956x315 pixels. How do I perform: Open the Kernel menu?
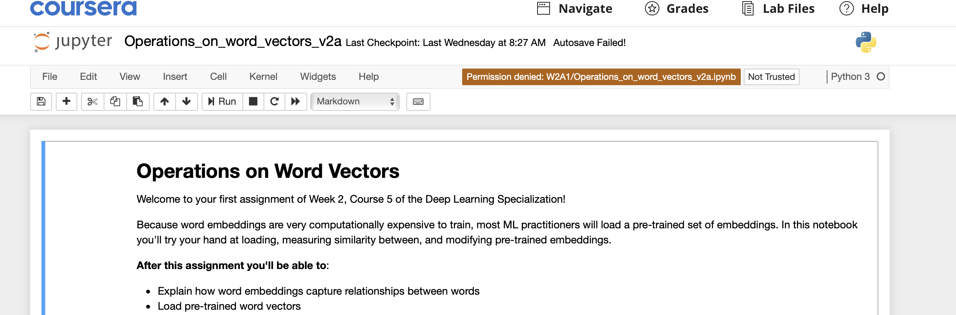coord(263,76)
